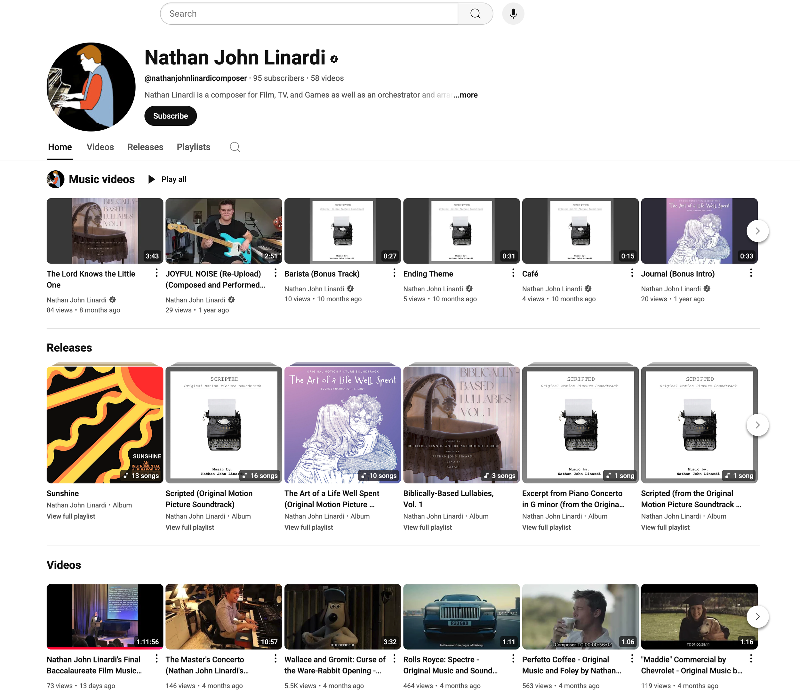The height and width of the screenshot is (697, 800).
Task: Open three-dot menu for Wallace and Gromit video
Action: [394, 659]
